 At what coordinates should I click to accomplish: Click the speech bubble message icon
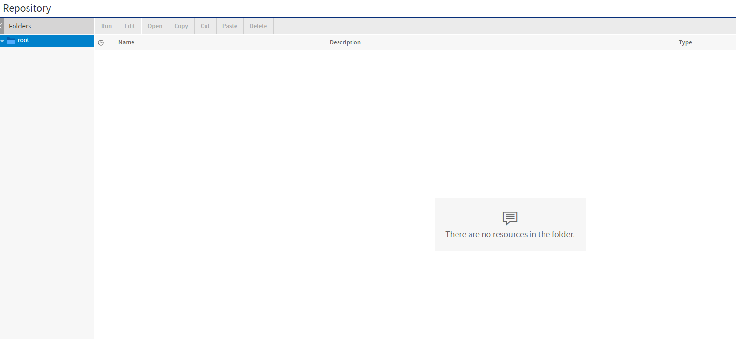click(x=510, y=218)
